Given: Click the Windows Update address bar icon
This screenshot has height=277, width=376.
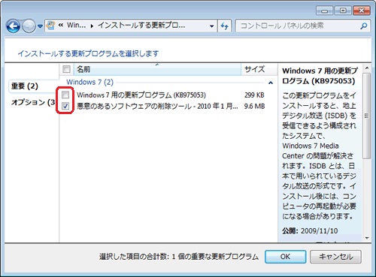Looking at the screenshot, I should pyautogui.click(x=51, y=26).
